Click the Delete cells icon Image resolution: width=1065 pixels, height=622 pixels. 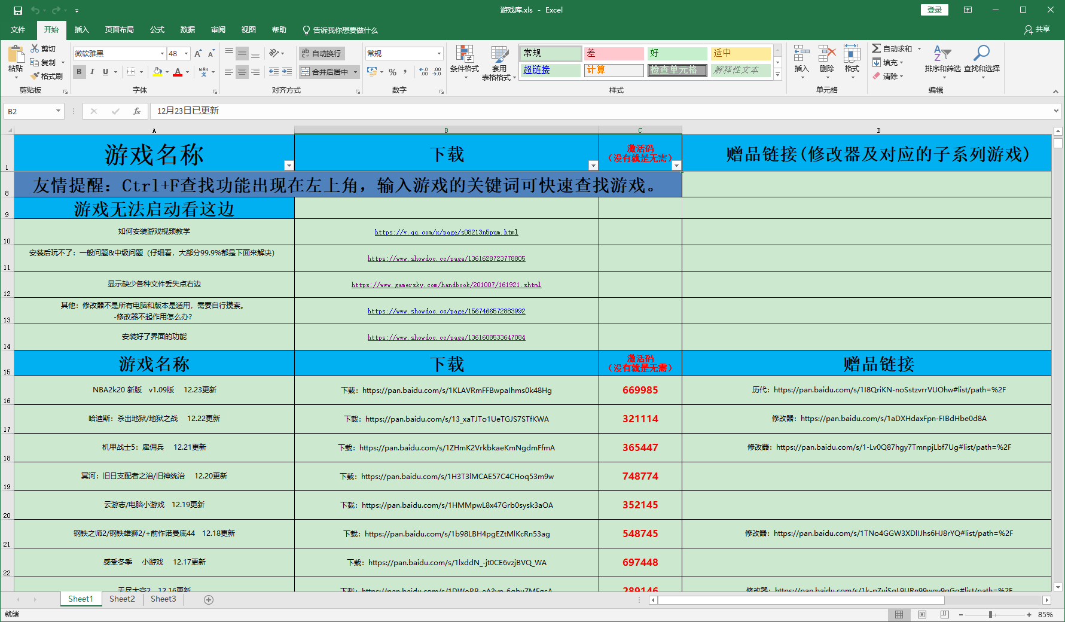(x=827, y=54)
